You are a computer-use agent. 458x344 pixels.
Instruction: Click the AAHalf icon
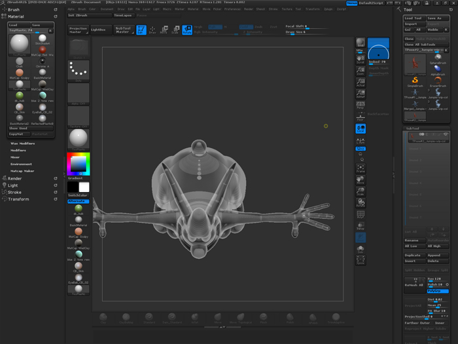pyautogui.click(x=361, y=94)
